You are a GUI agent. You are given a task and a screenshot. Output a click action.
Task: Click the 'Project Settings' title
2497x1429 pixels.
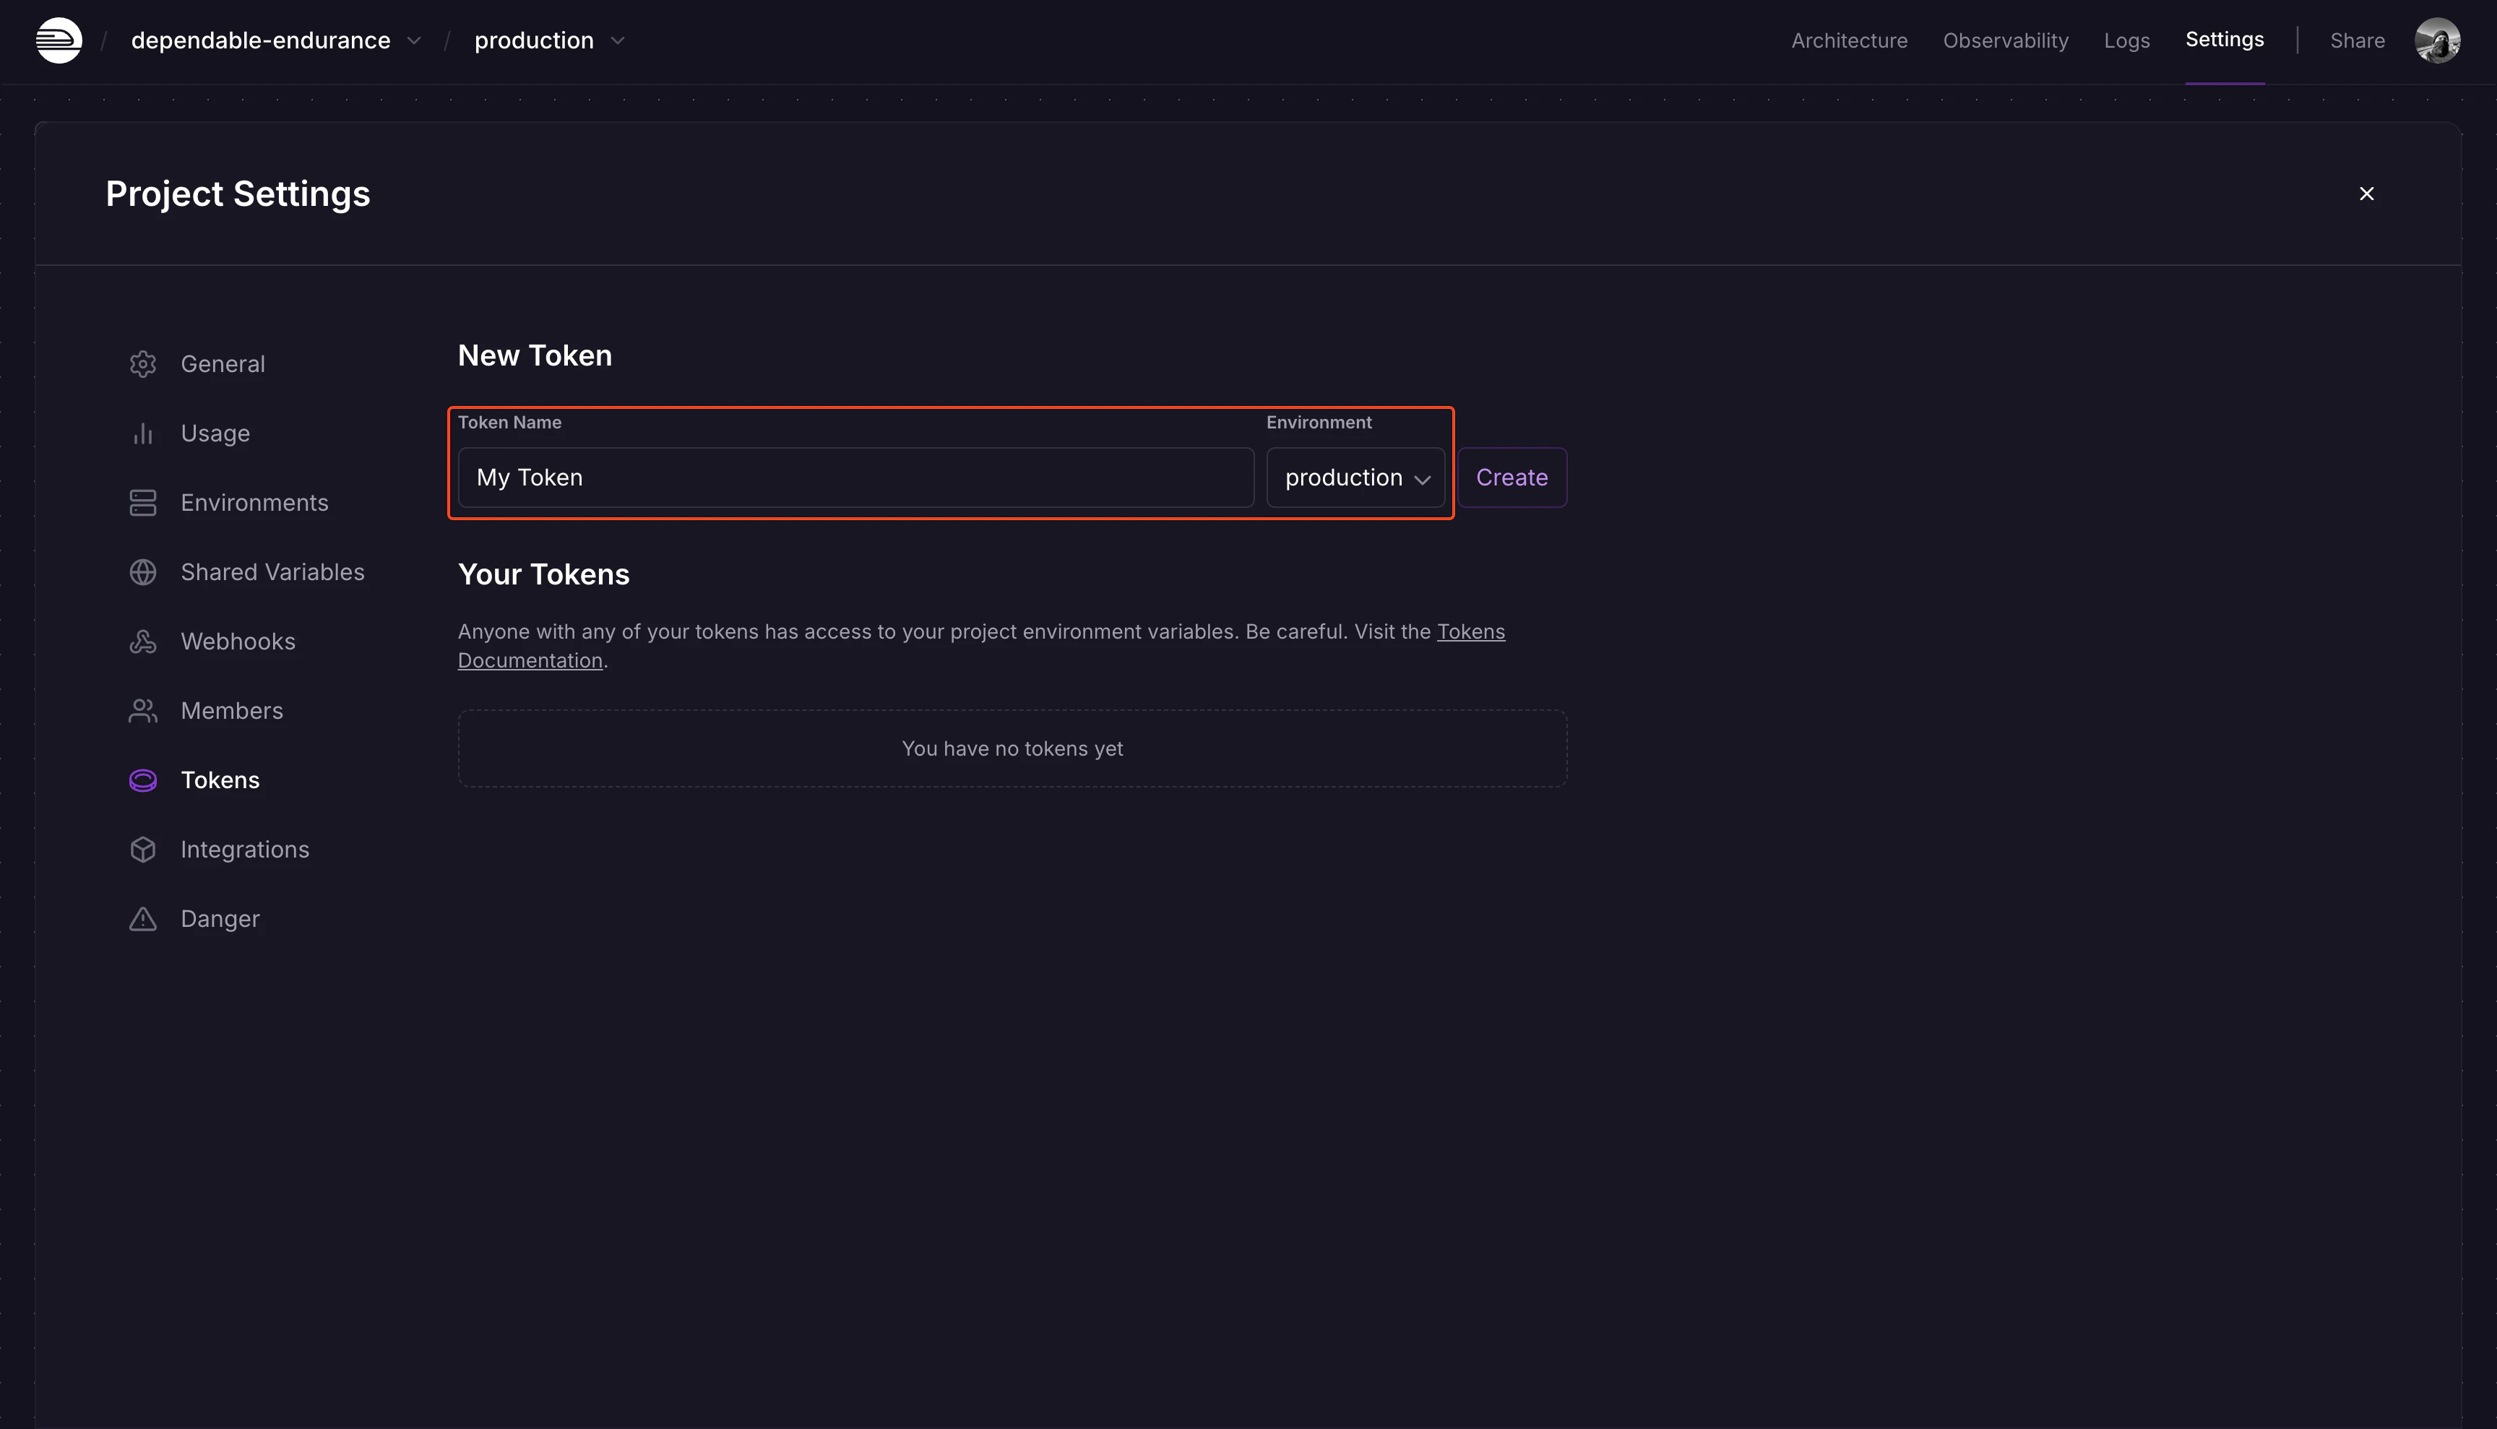[x=238, y=194]
